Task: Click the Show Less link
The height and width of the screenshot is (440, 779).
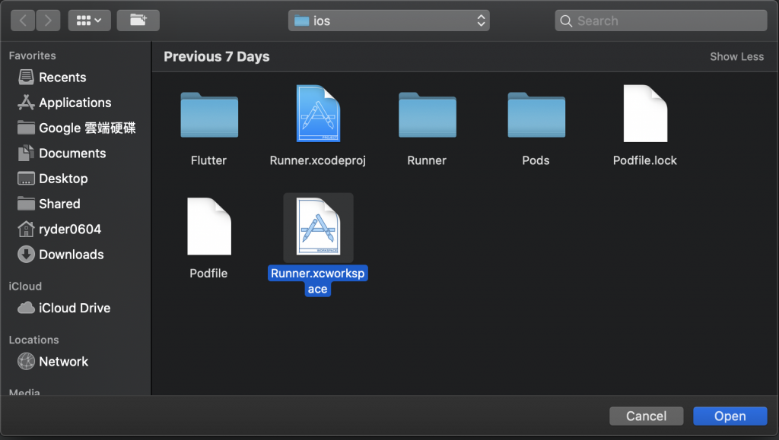Action: (736, 56)
